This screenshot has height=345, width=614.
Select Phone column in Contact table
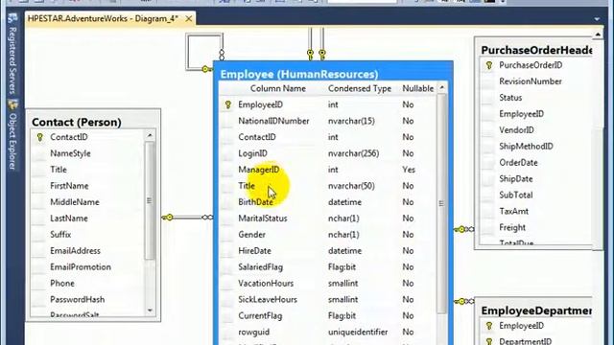point(61,284)
